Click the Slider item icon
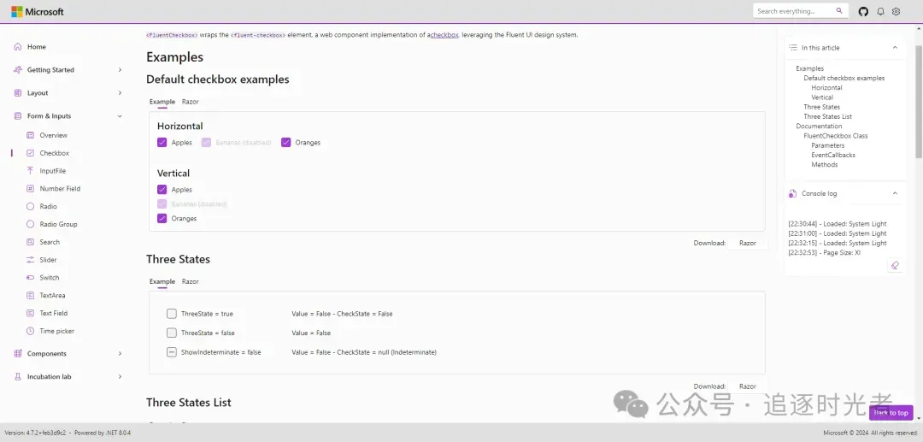 (30, 260)
